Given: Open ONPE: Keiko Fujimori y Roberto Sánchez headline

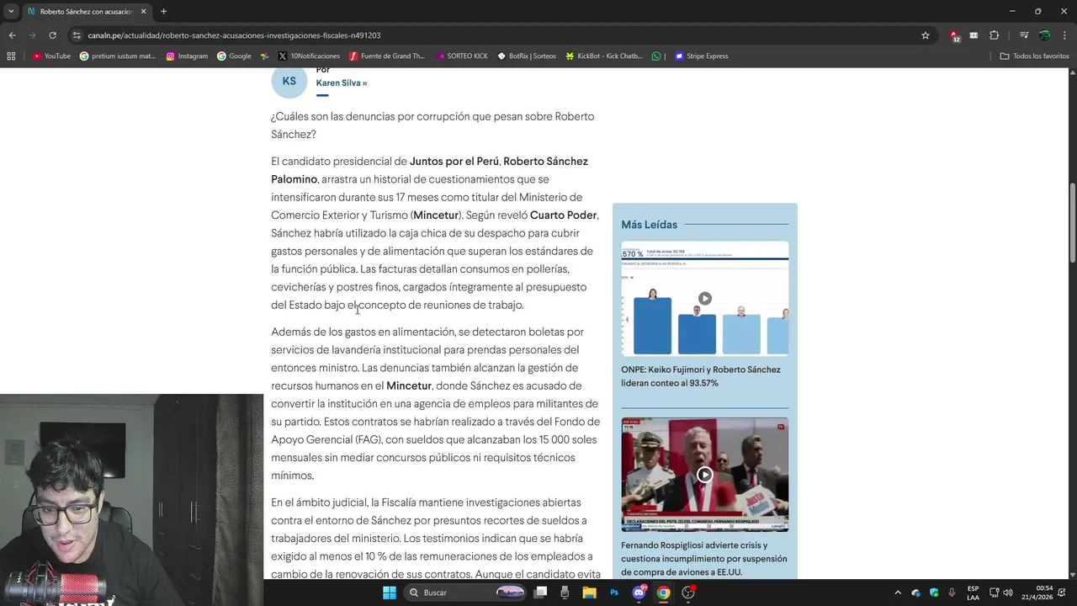Looking at the screenshot, I should pos(701,376).
